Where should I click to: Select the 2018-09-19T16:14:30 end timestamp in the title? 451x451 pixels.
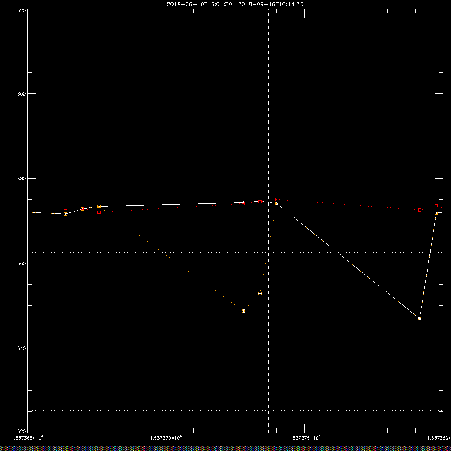[x=271, y=5]
